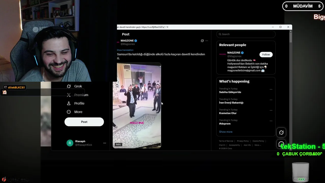
Task: Open the Premium sidebar item
Action: point(77,95)
